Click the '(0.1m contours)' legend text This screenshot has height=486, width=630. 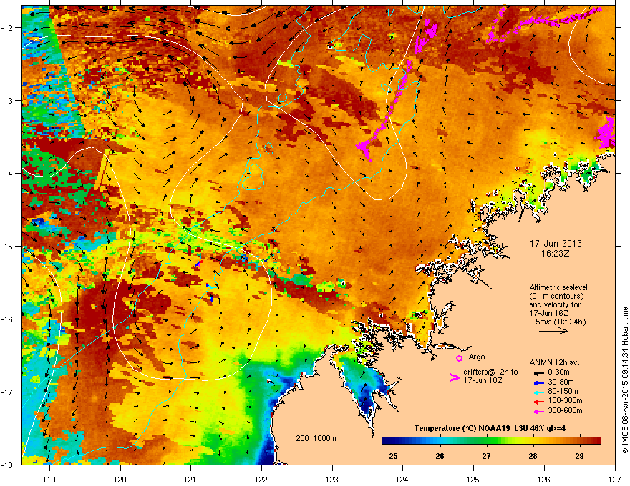(556, 297)
